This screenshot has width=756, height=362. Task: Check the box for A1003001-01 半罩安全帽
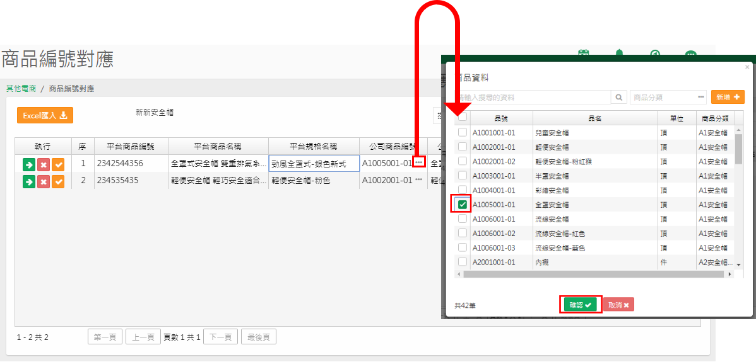[463, 176]
